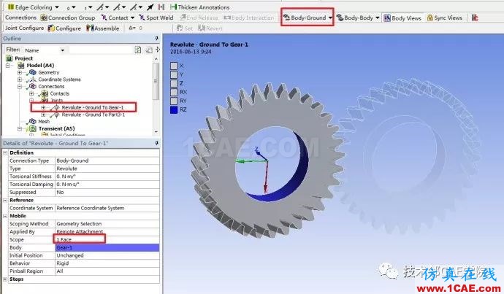
Task: Expand the Geometry node
Action: (x=20, y=72)
